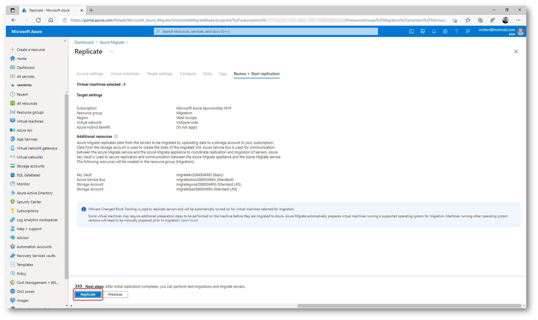This screenshot has width=538, height=320.
Task: Click the Replicate button
Action: pyautogui.click(x=88, y=295)
